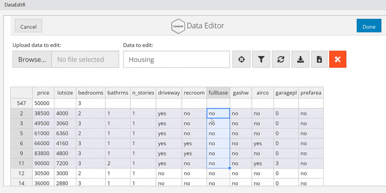Click price cell 50000
Screen dimensions: 386x193
pos(43,103)
